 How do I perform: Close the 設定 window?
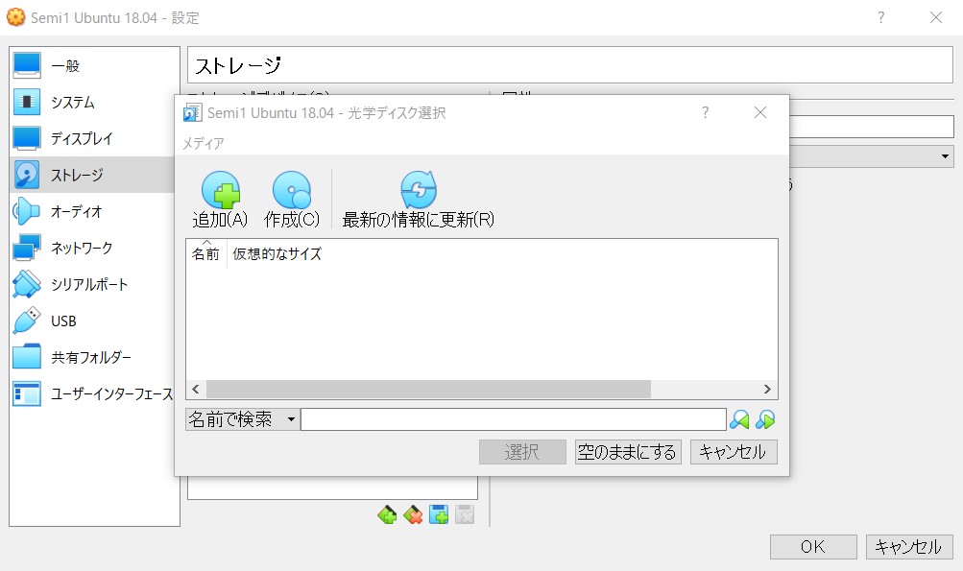coord(936,17)
